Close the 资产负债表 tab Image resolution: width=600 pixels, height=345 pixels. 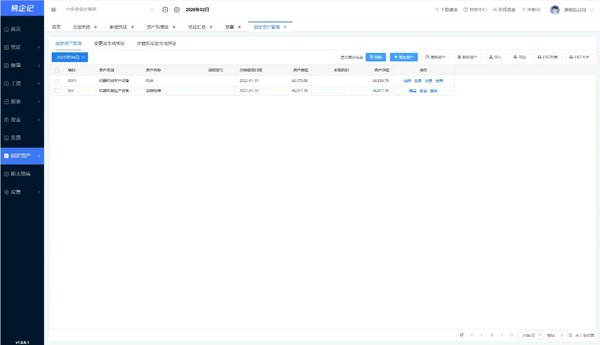pos(174,27)
